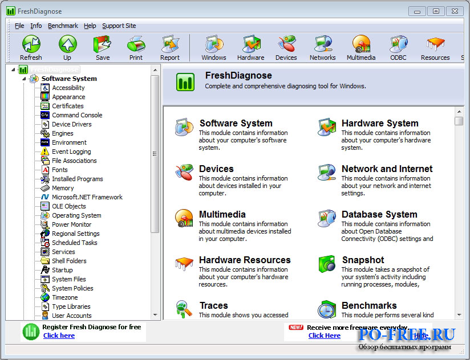Select File Associations in the tree
The width and height of the screenshot is (470, 360).
74,161
